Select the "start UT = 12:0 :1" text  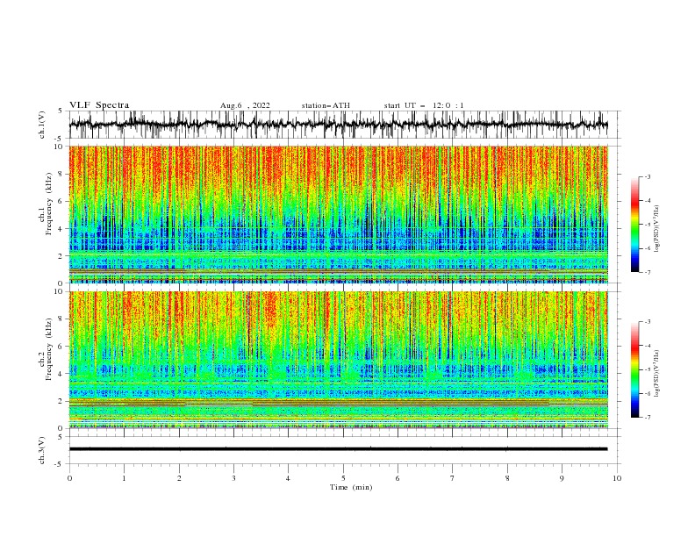click(x=424, y=105)
